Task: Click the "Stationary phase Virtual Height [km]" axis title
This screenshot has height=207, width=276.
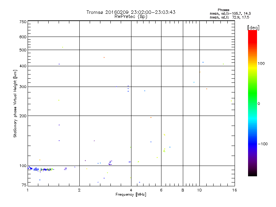Action: pyautogui.click(x=15, y=103)
